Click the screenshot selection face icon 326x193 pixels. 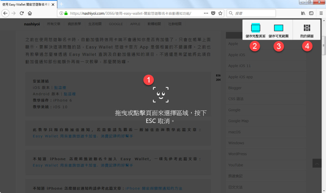coord(161,95)
